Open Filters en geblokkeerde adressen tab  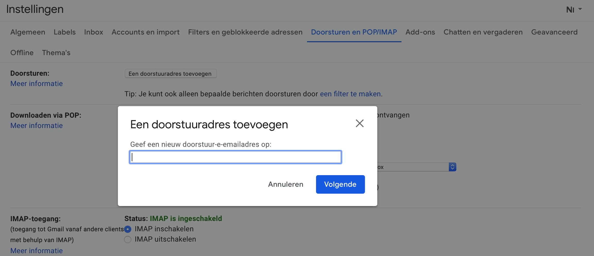click(245, 32)
